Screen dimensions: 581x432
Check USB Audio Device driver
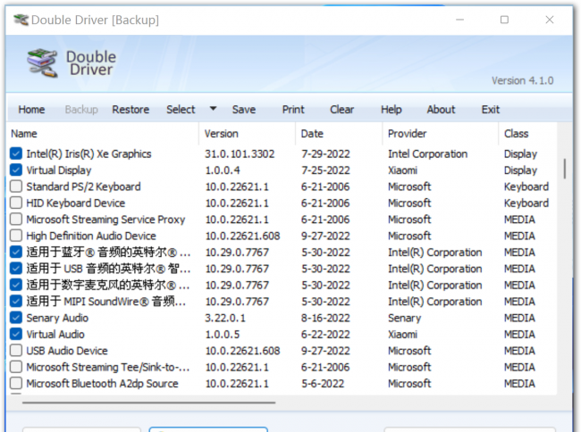[x=16, y=350]
